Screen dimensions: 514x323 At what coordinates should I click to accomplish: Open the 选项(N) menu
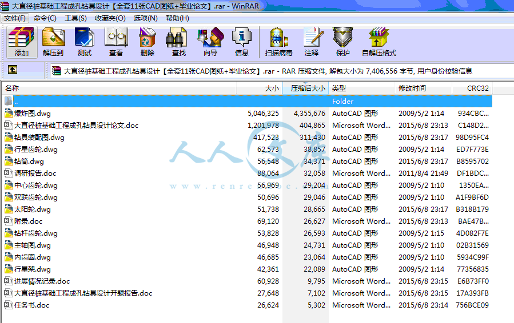coord(145,18)
